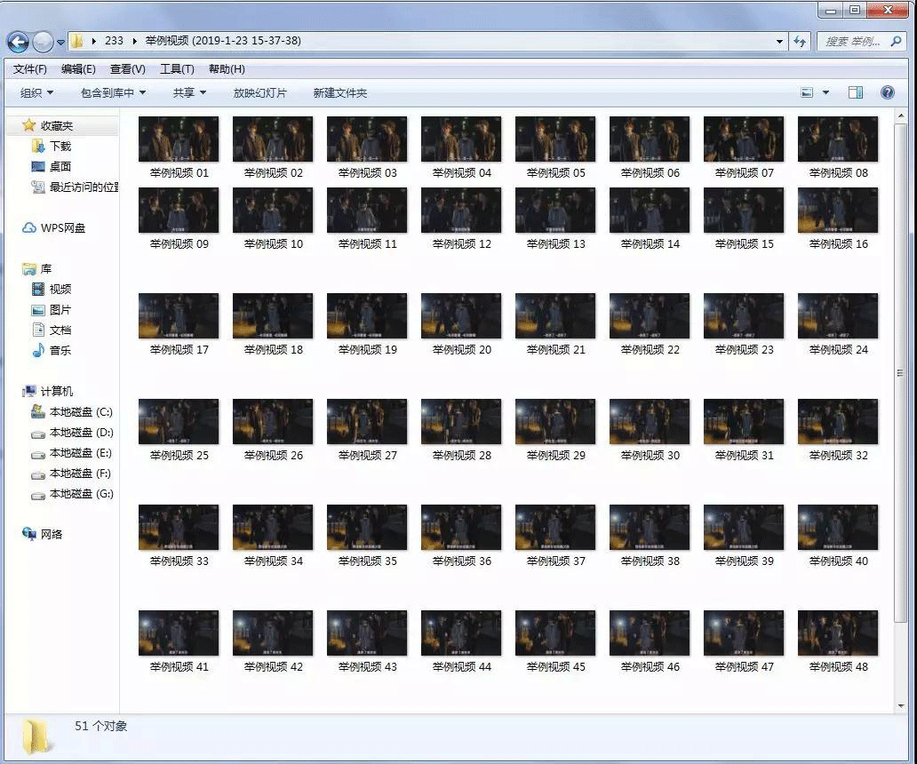
Task: Open the view options dropdown arrow
Action: click(825, 92)
